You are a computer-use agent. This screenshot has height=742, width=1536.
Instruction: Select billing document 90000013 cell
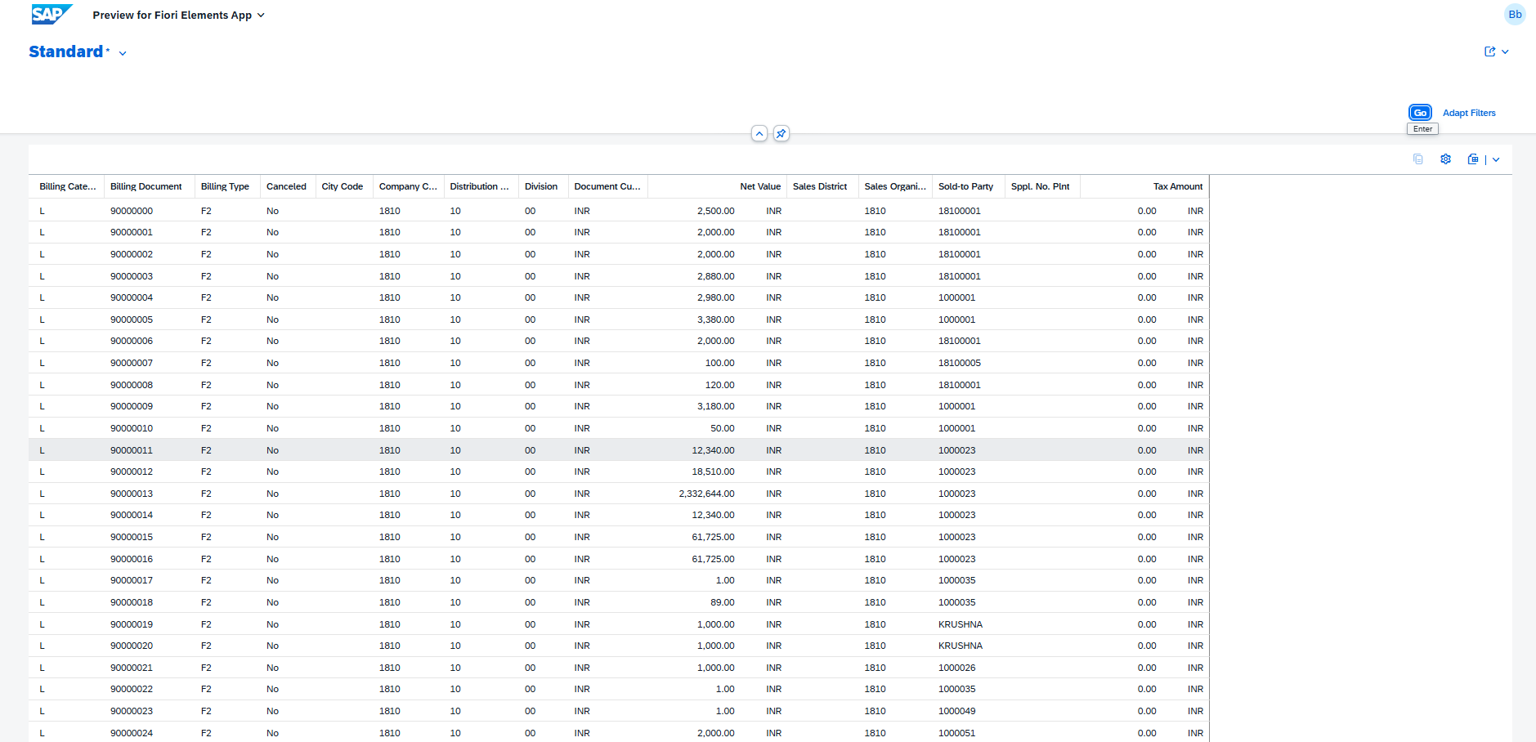click(x=132, y=494)
